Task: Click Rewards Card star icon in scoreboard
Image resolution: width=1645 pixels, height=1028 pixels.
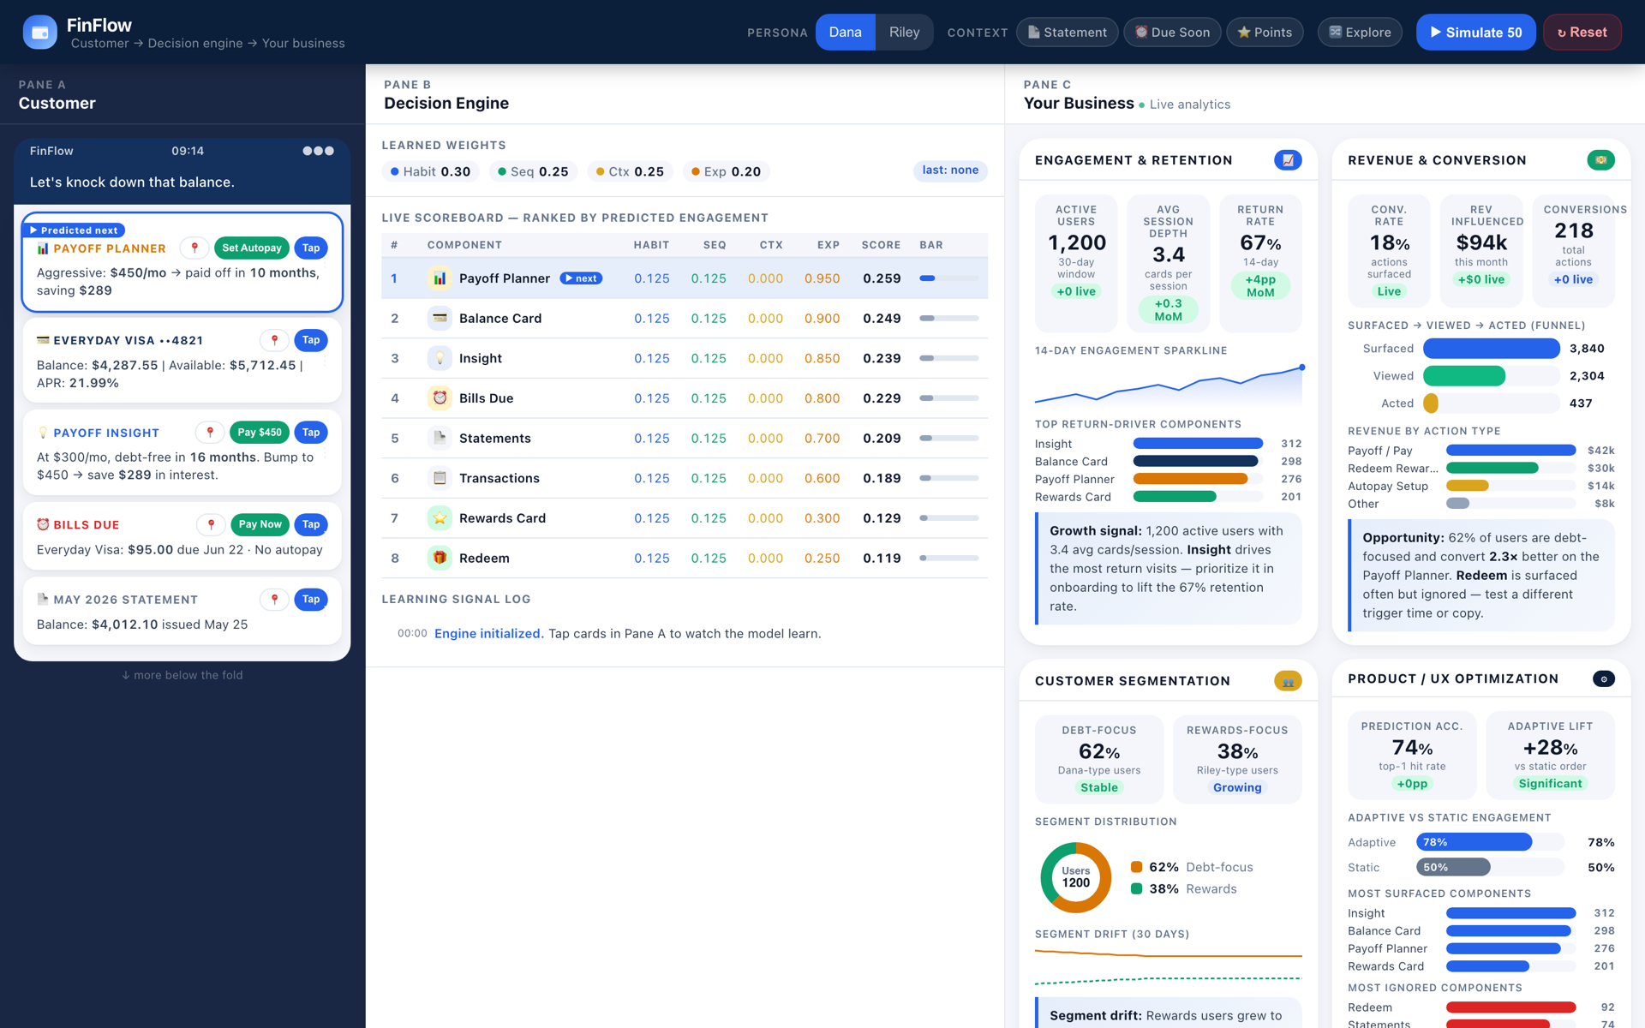Action: 440,518
